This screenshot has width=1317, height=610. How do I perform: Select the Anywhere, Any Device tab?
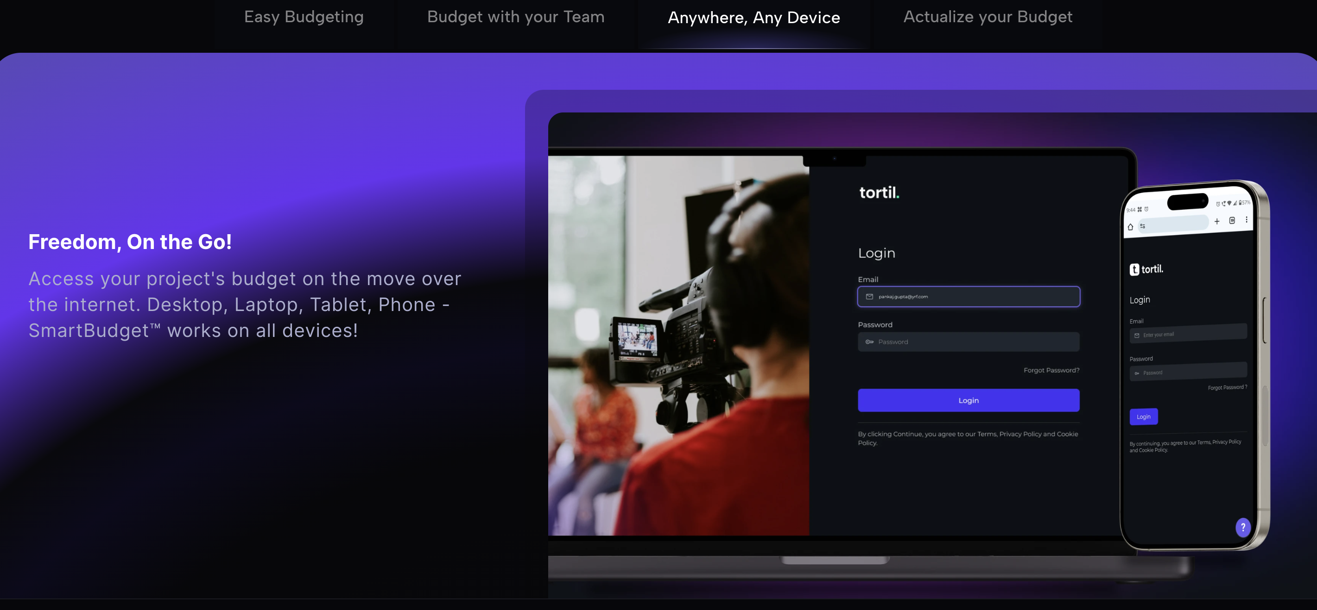753,19
